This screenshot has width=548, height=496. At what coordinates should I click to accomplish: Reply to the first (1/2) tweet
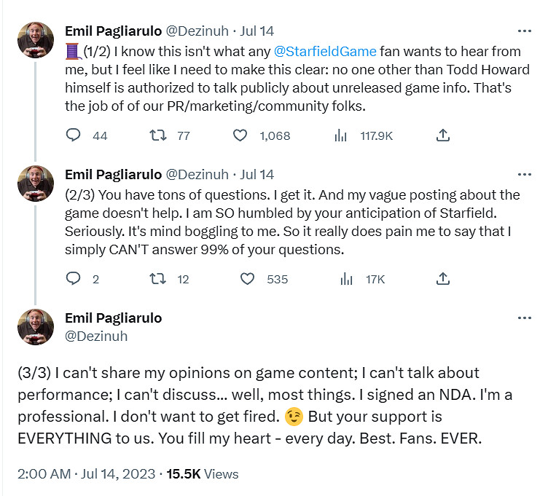tap(73, 135)
